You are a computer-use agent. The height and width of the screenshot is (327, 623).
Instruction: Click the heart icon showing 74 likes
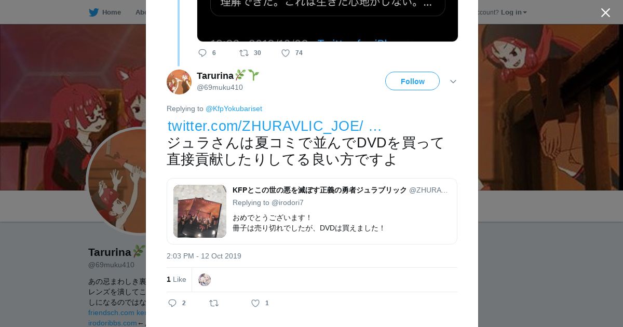286,53
